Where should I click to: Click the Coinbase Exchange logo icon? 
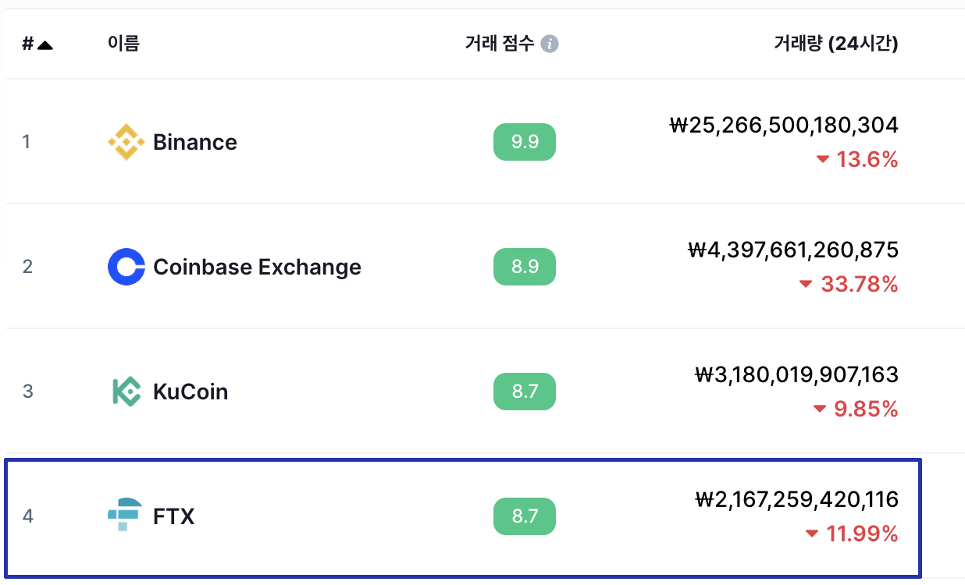[126, 267]
